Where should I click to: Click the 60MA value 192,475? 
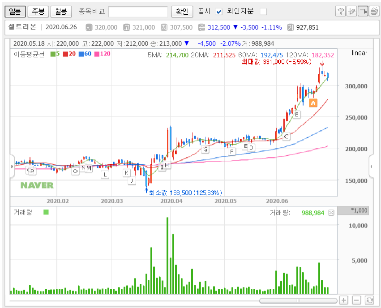[x=272, y=55]
